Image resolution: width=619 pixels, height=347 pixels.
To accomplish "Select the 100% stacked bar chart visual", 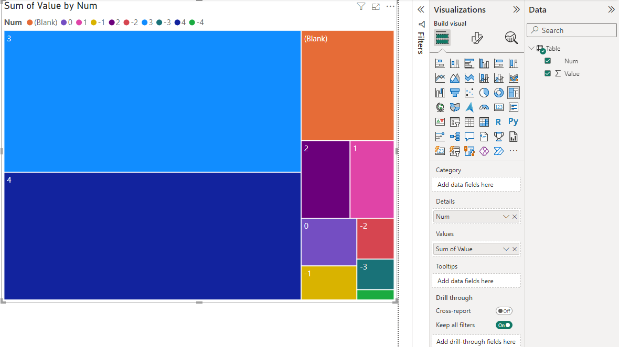I will (x=498, y=63).
